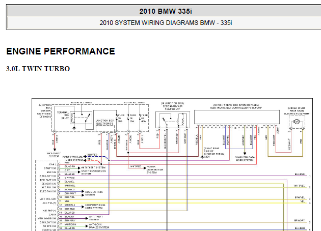Click the "YEL" wire label at right edge
The image size is (321, 231).
click(x=303, y=201)
